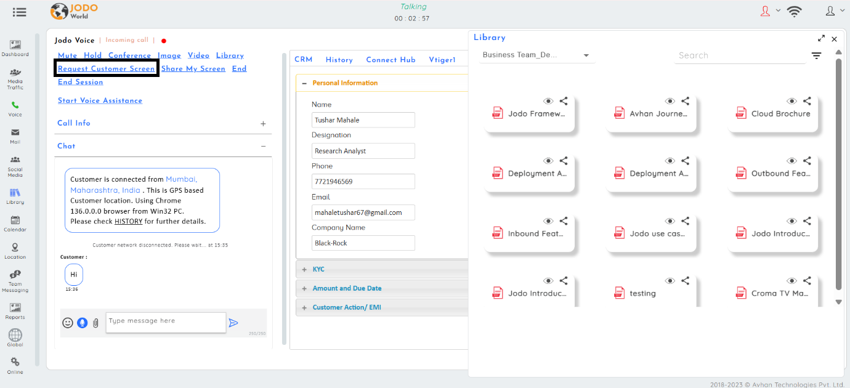850x388 pixels.
Task: Put the call on Hold
Action: point(93,55)
